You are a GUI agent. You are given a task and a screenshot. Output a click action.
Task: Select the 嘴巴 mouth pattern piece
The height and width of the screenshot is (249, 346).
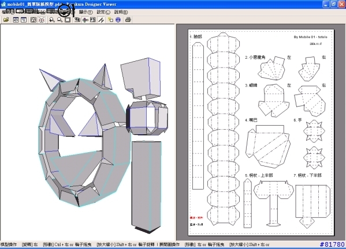coord(267,146)
